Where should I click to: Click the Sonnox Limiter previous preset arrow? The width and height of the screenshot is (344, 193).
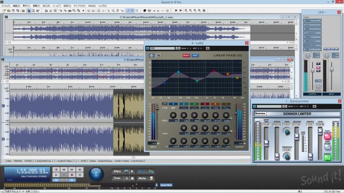point(283,106)
